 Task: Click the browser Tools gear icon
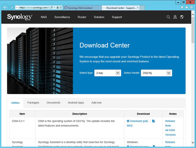[x=191, y=7]
